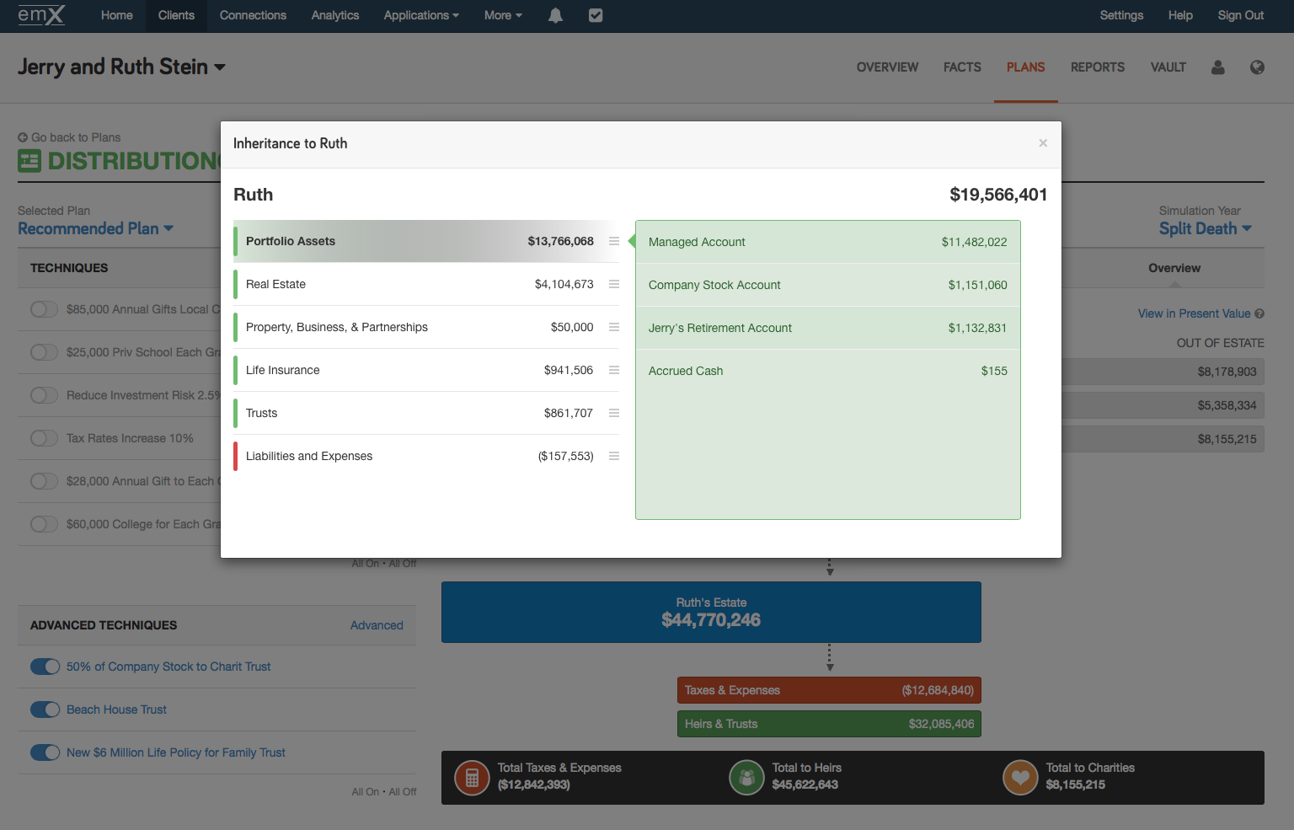This screenshot has width=1294, height=830.
Task: Select the Life Insurance asset row
Action: click(426, 370)
